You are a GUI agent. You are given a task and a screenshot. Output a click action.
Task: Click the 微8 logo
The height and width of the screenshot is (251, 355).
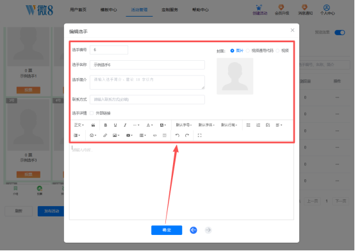(39, 10)
